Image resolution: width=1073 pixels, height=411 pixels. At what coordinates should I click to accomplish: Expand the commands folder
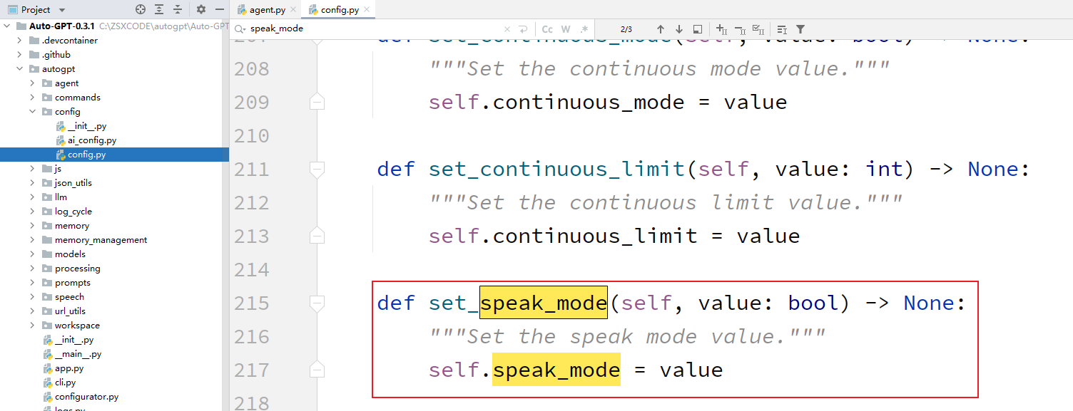point(32,98)
